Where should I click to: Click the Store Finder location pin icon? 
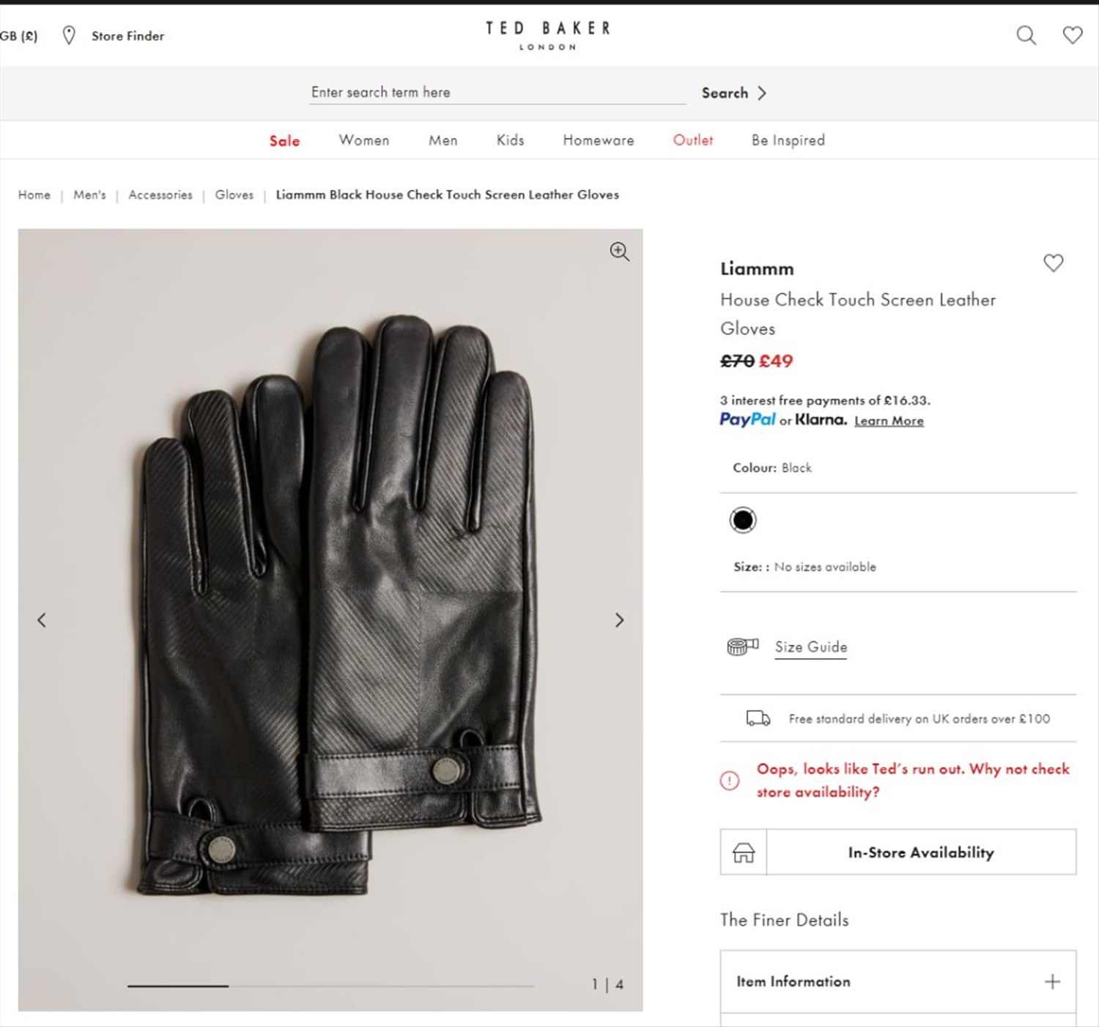pyautogui.click(x=69, y=35)
